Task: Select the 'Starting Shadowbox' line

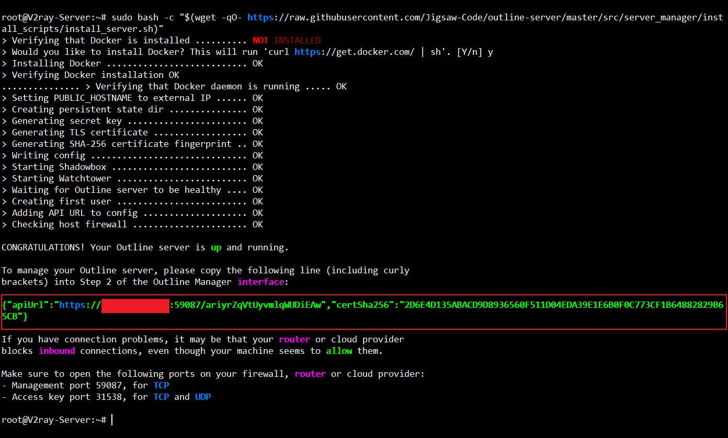Action: (132, 167)
